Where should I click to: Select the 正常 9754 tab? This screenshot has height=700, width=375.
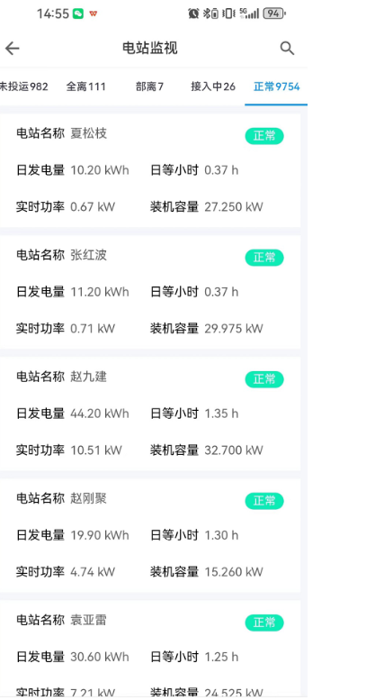[x=277, y=86]
